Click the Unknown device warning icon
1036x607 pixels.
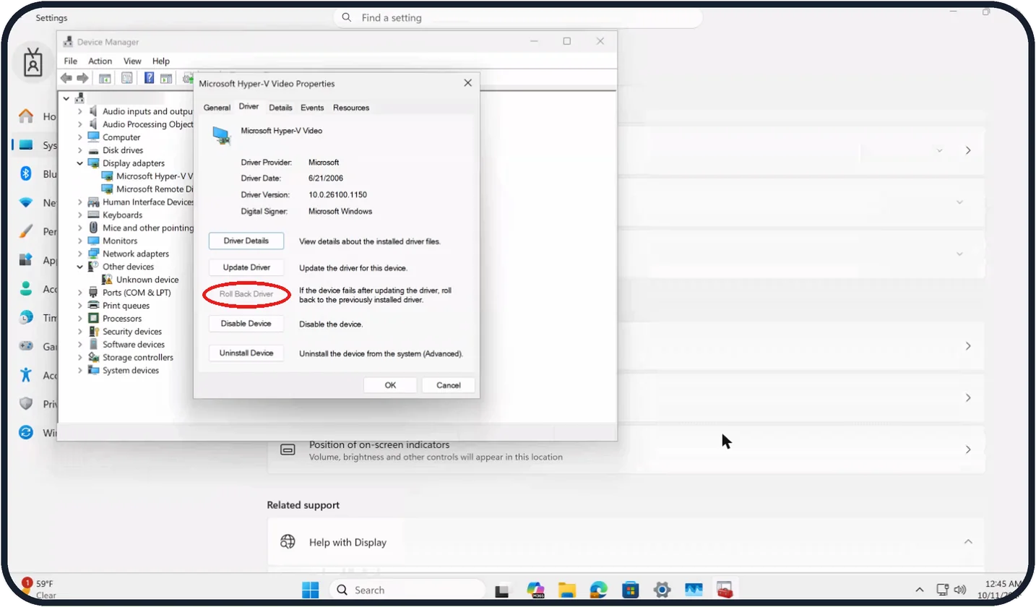[x=107, y=280]
